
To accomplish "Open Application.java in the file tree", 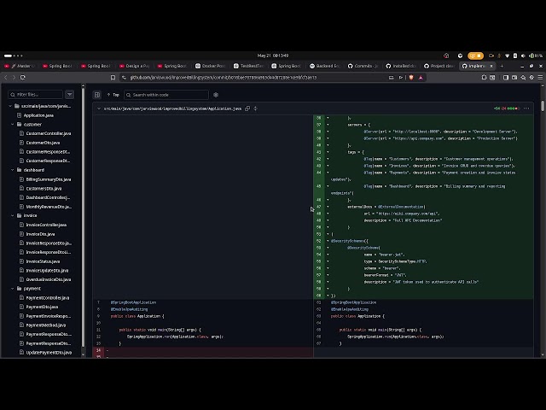I will click(38, 115).
